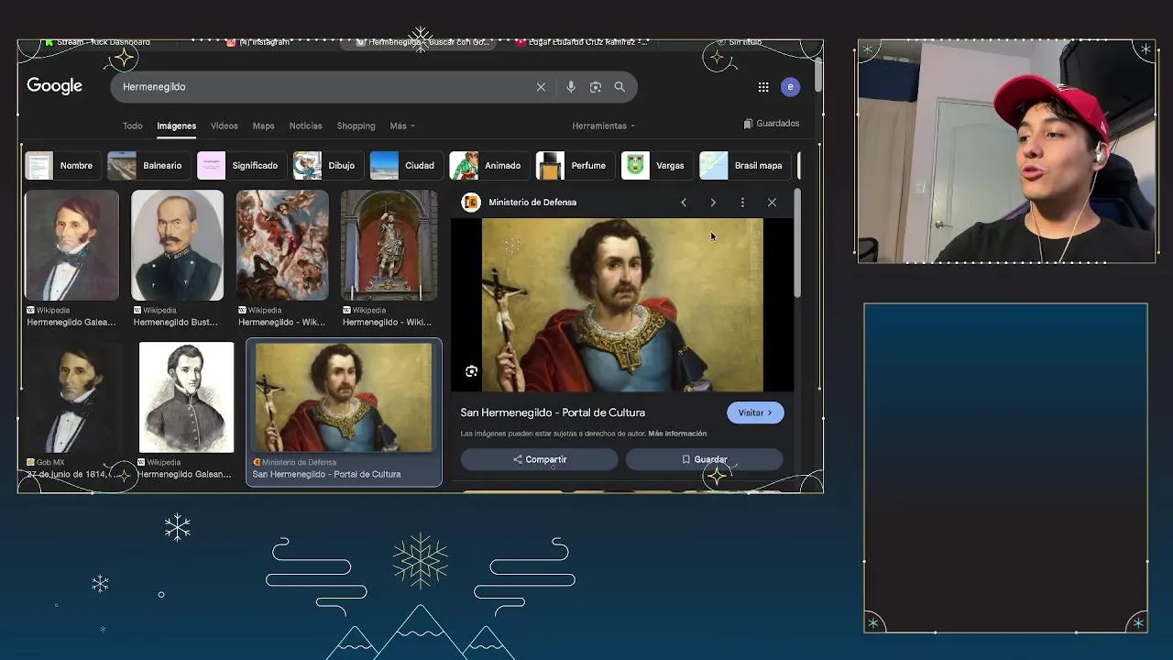
Task: Click the magnifying glass search icon
Action: (619, 87)
